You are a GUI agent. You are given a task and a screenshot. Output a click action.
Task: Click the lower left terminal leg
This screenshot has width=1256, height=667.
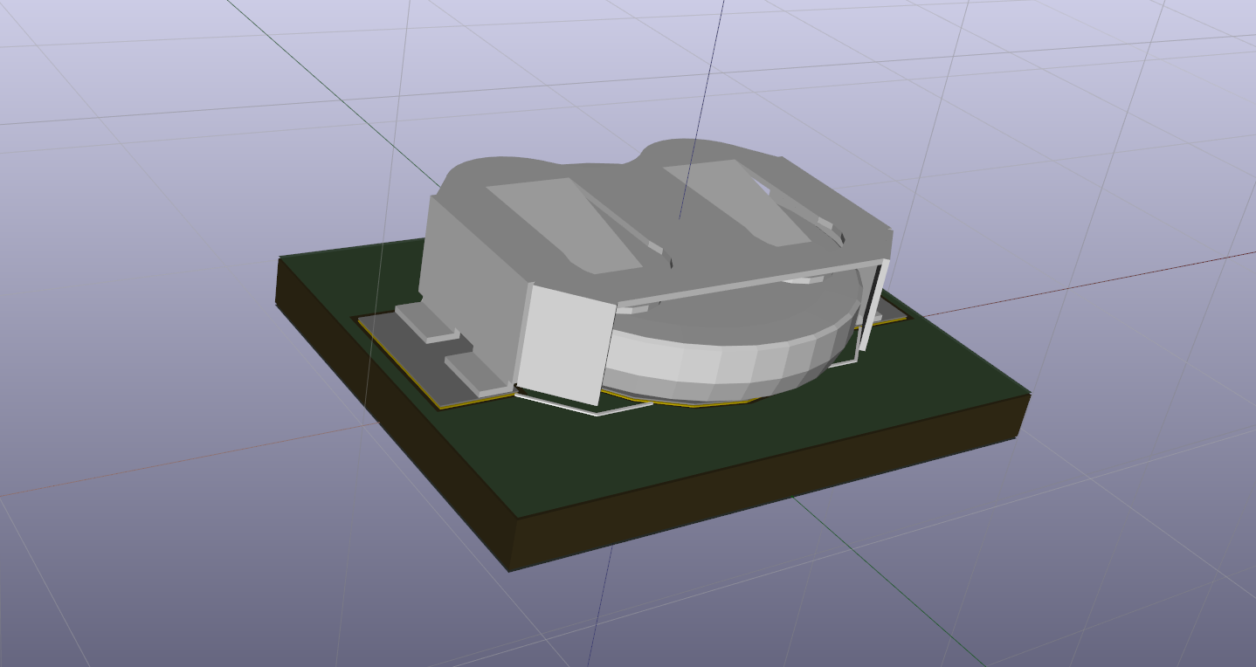pos(476,373)
